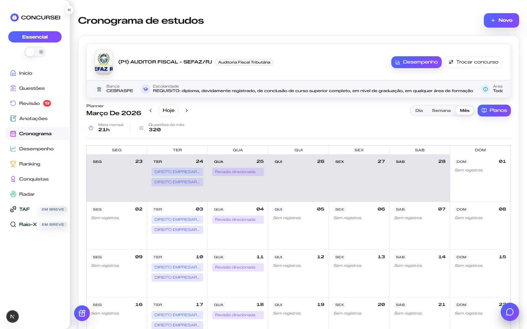527x329 pixels.
Task: Open the Questões section from the sidebar
Action: coord(32,88)
